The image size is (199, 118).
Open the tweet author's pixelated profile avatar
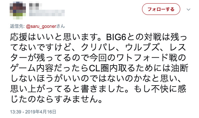point(18,10)
